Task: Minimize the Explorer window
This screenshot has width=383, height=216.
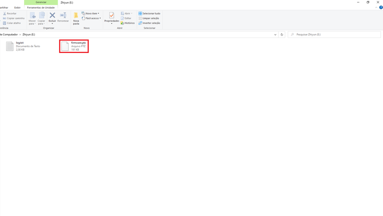Action: [x=358, y=2]
